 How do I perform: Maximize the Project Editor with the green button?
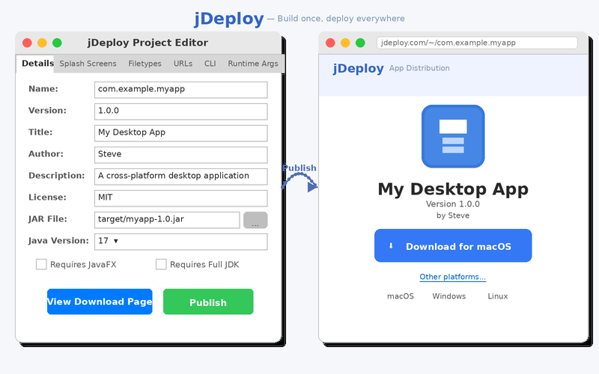click(x=57, y=43)
